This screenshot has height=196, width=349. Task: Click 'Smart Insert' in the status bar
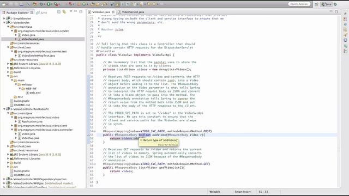tap(242, 192)
